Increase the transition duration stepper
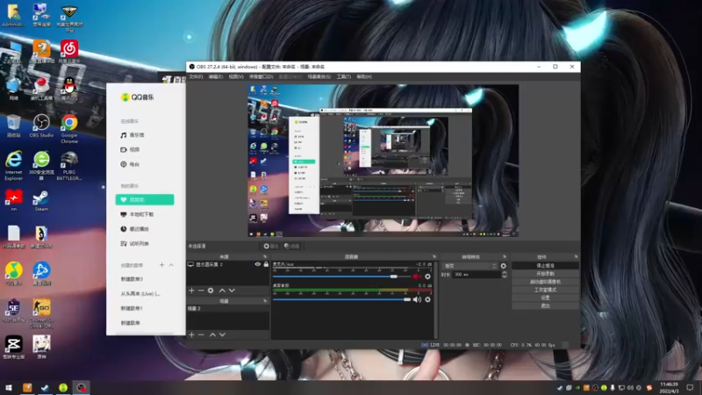The image size is (702, 395). coord(504,272)
